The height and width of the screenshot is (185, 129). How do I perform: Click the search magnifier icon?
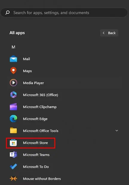[x=7, y=13]
